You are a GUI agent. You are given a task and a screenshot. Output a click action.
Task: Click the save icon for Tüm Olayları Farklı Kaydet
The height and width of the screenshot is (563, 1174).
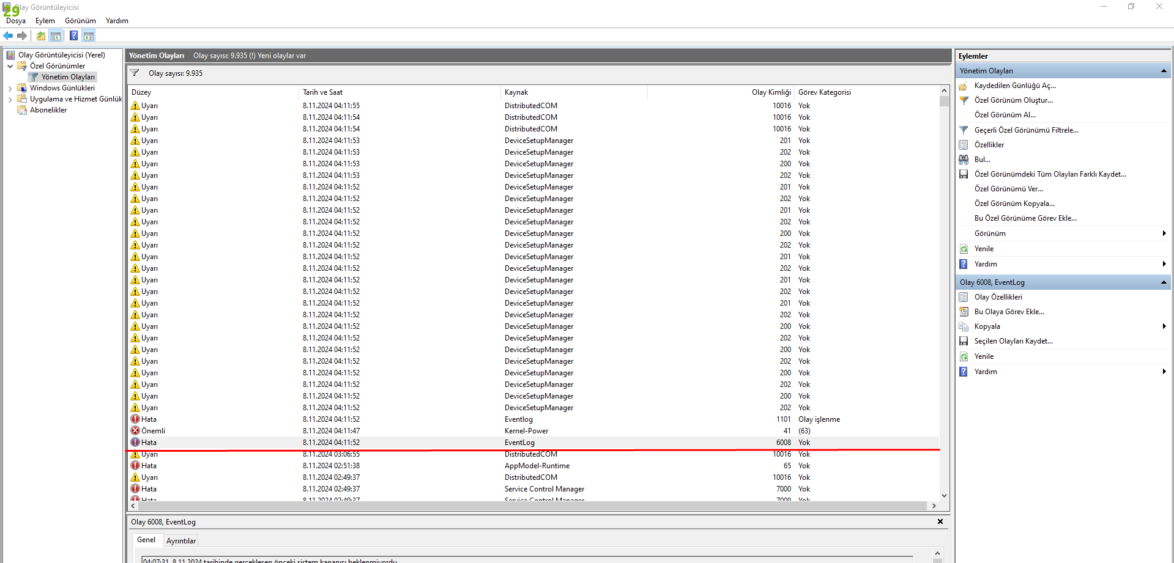coord(964,174)
